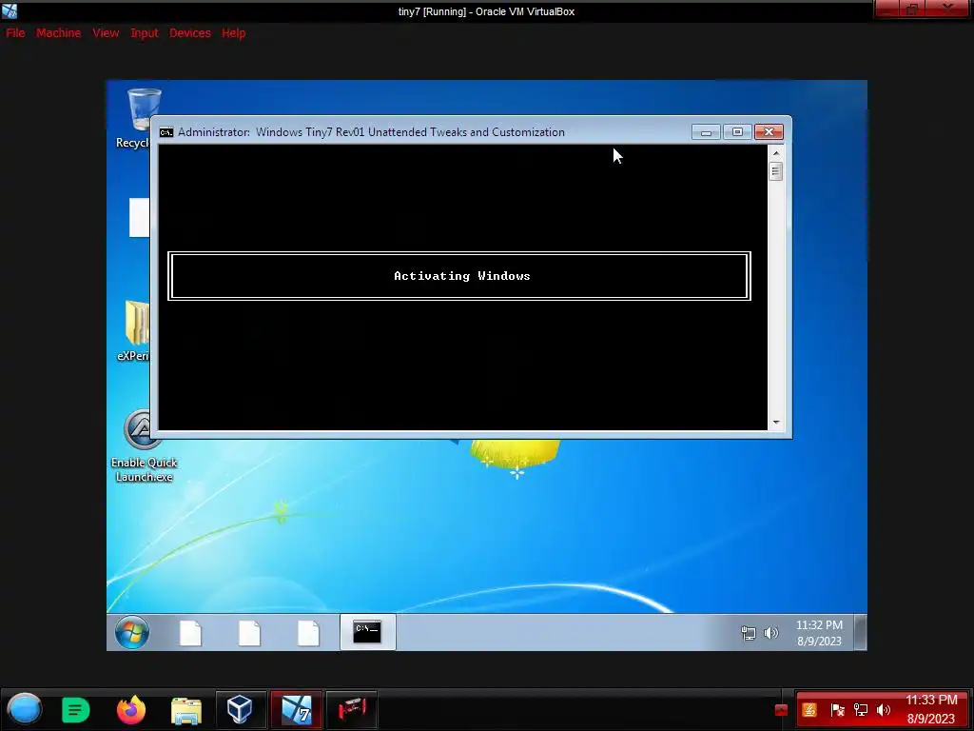Click the Recycle Bin desktop icon
The width and height of the screenshot is (974, 731).
[x=138, y=118]
